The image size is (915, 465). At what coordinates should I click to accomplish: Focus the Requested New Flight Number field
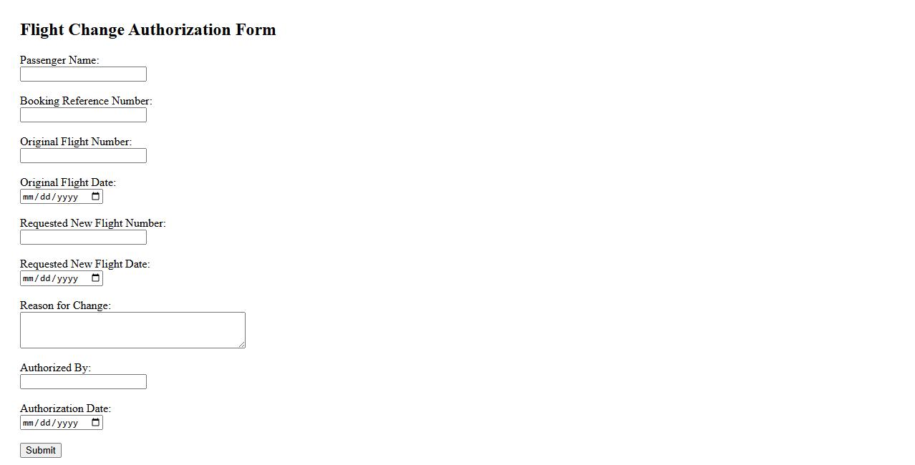click(83, 238)
